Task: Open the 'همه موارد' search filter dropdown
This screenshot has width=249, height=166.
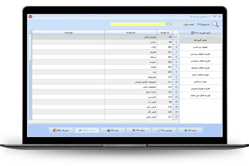Action: pyautogui.click(x=171, y=24)
